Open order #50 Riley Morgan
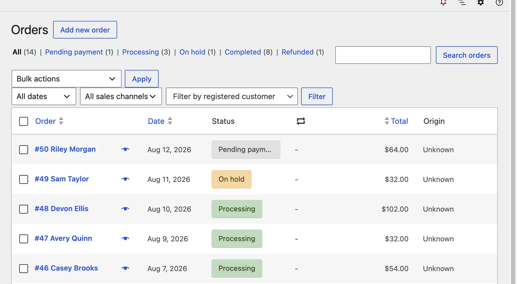Image resolution: width=517 pixels, height=284 pixels. [x=65, y=149]
